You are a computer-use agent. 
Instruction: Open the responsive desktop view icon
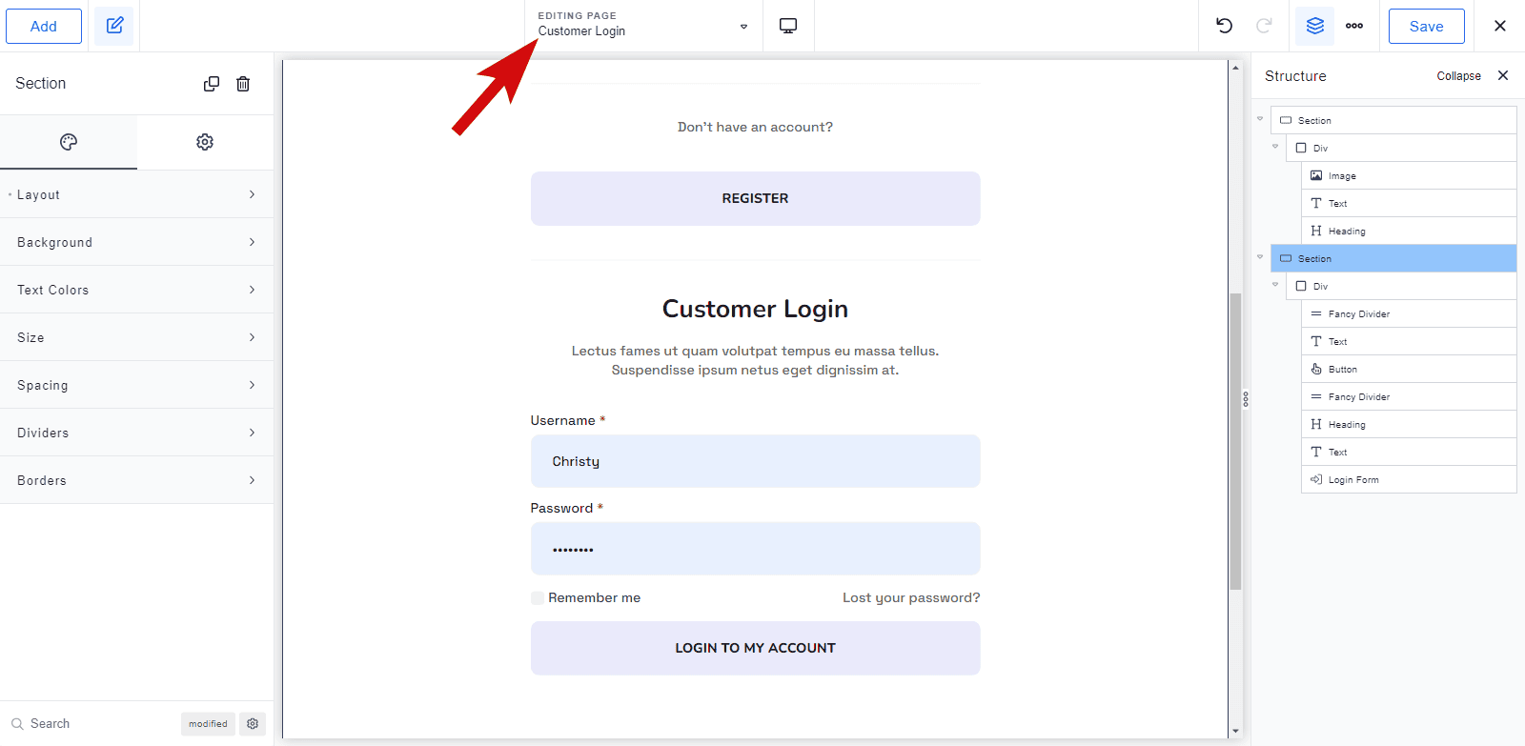(788, 26)
